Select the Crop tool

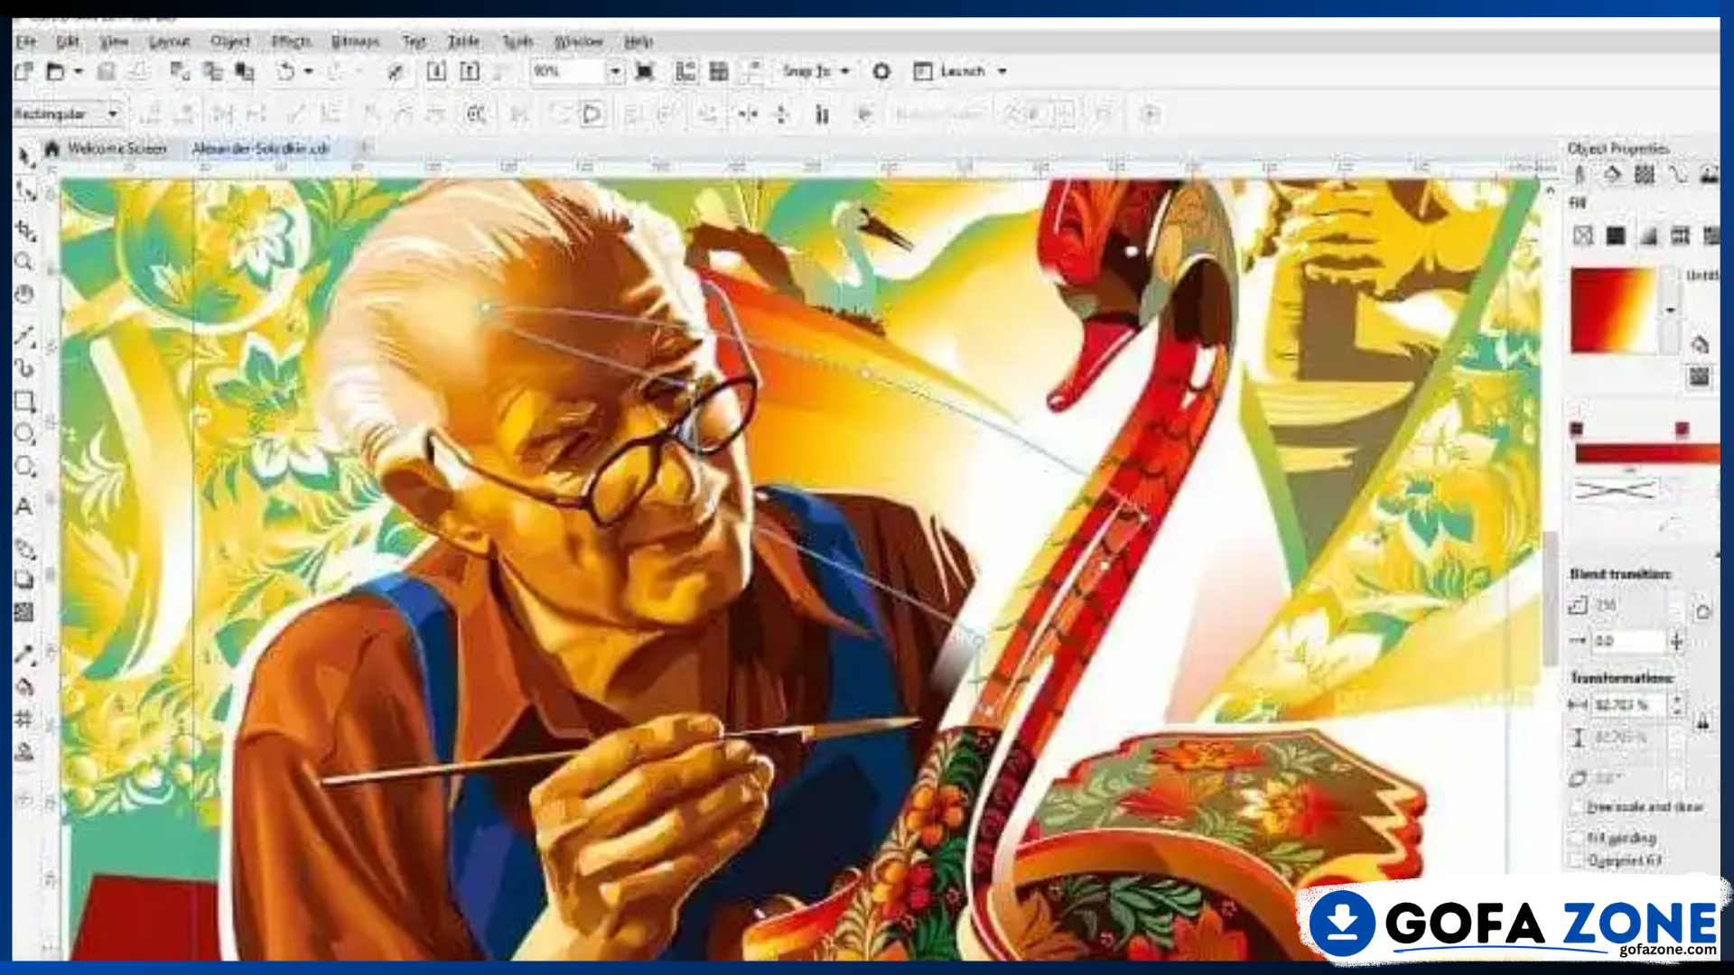pyautogui.click(x=25, y=231)
